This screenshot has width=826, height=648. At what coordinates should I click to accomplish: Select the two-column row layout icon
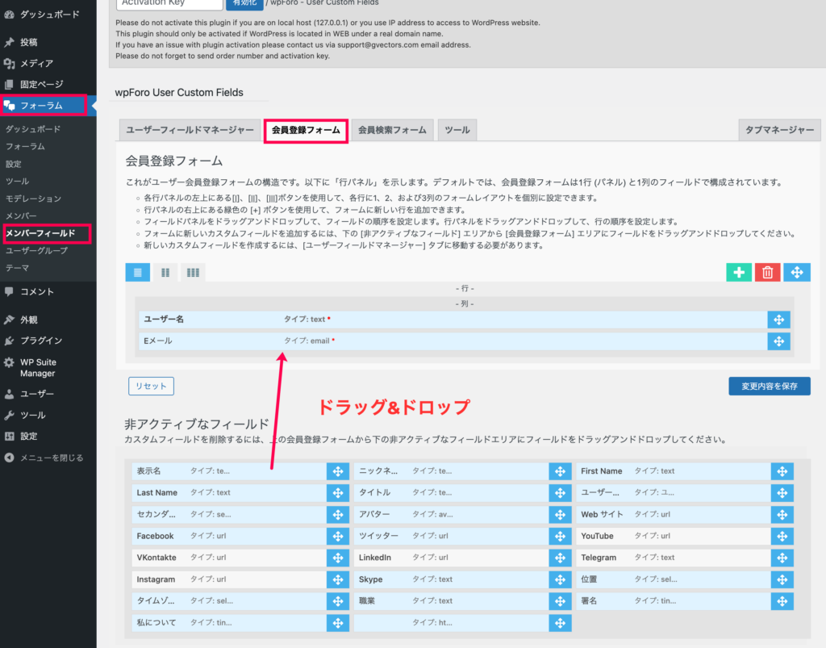click(x=165, y=273)
